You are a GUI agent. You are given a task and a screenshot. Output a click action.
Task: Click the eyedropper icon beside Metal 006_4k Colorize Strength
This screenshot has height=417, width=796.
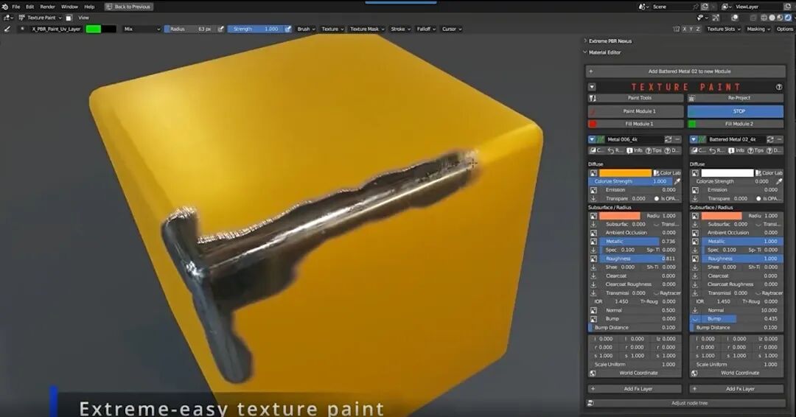click(678, 182)
